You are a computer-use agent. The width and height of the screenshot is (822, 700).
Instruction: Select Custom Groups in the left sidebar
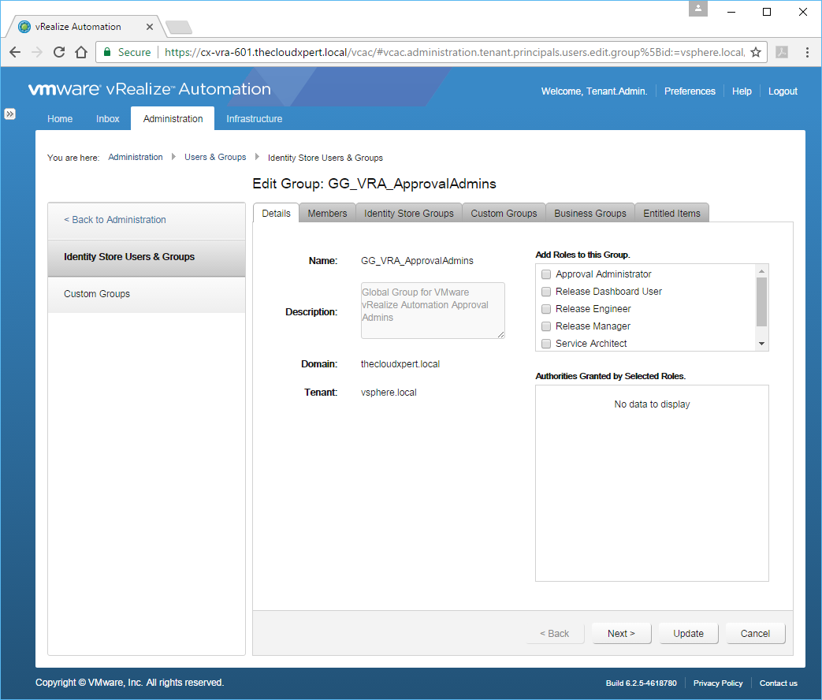[97, 294]
